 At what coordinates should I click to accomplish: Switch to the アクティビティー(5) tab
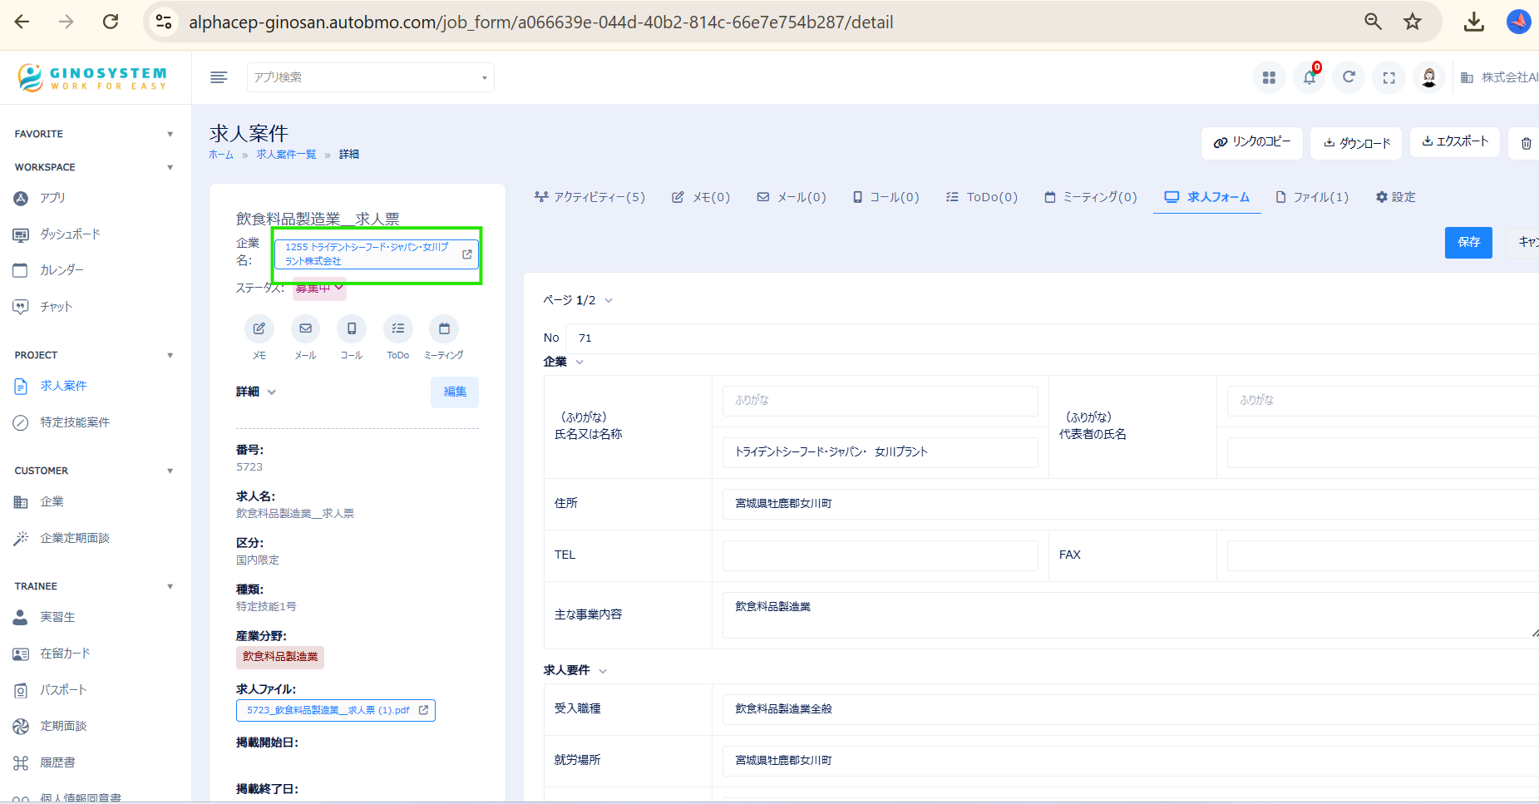(x=589, y=197)
